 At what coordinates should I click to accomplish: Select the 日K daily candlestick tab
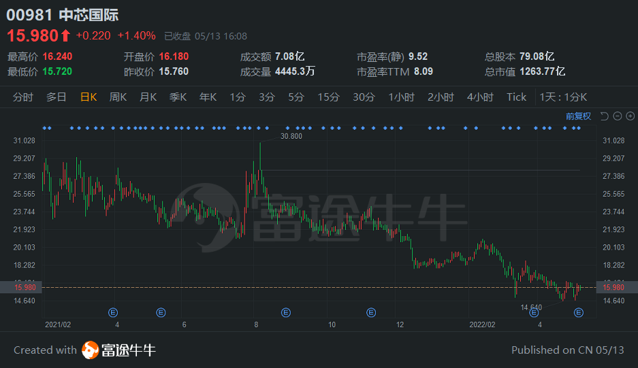pos(89,97)
